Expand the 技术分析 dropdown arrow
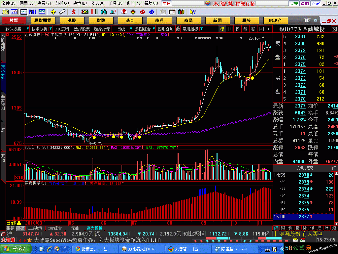This screenshot has height=254, width=338. [x=51, y=29]
